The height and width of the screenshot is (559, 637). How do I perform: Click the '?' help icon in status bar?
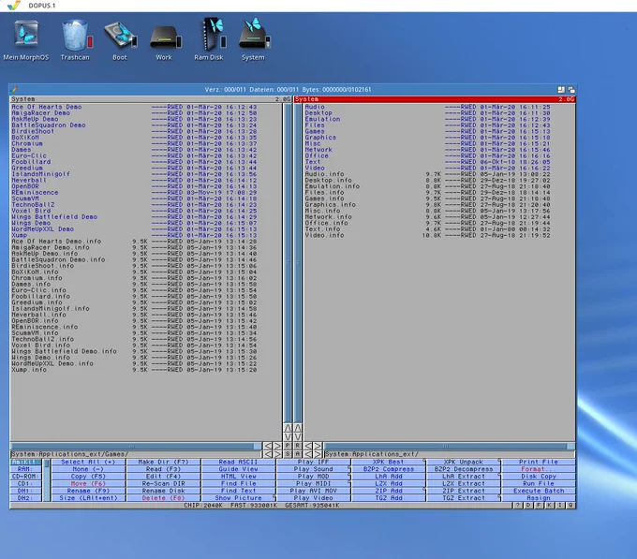pyautogui.click(x=517, y=506)
